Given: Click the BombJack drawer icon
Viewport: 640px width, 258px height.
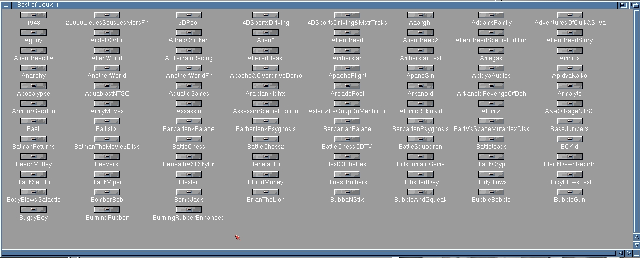Looking at the screenshot, I should tap(189, 192).
